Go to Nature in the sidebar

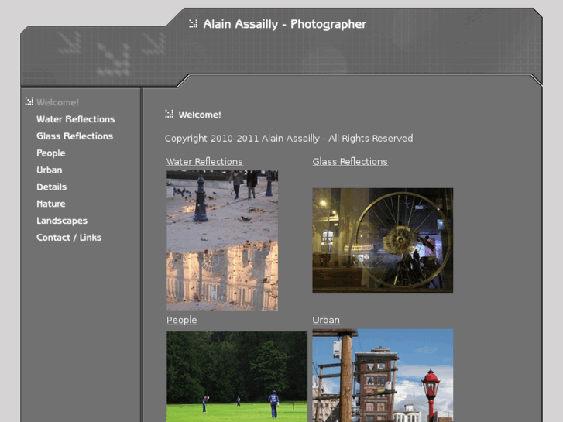[51, 204]
